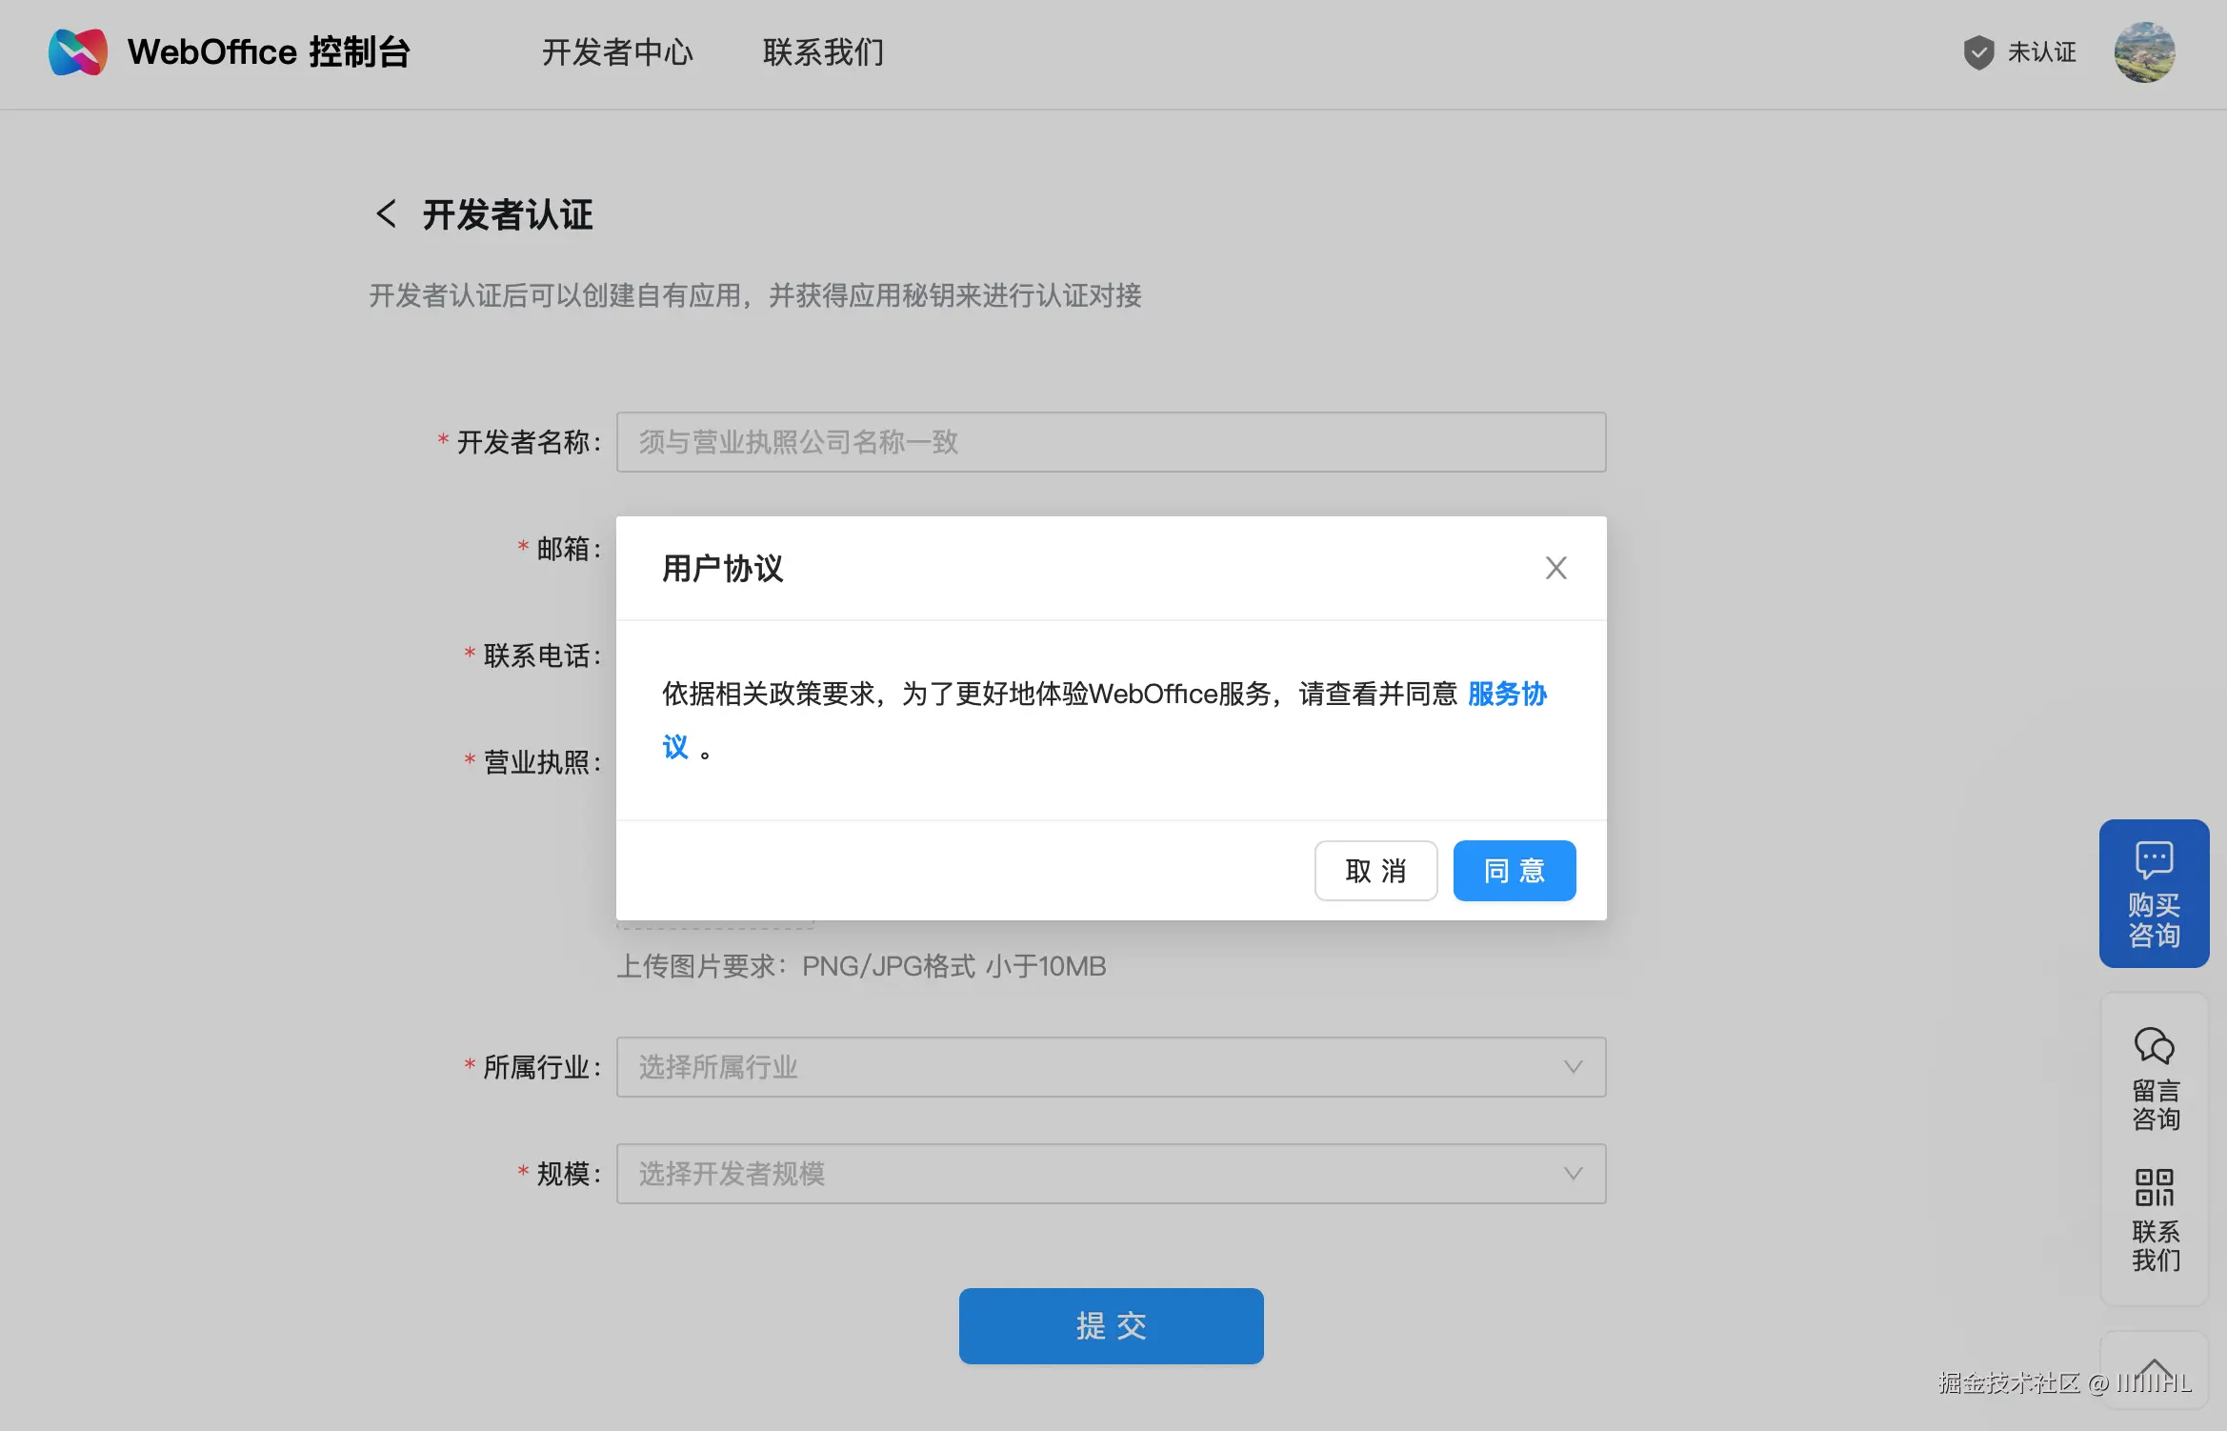Open the 开发者中心 menu item
The height and width of the screenshot is (1431, 2227).
click(617, 52)
